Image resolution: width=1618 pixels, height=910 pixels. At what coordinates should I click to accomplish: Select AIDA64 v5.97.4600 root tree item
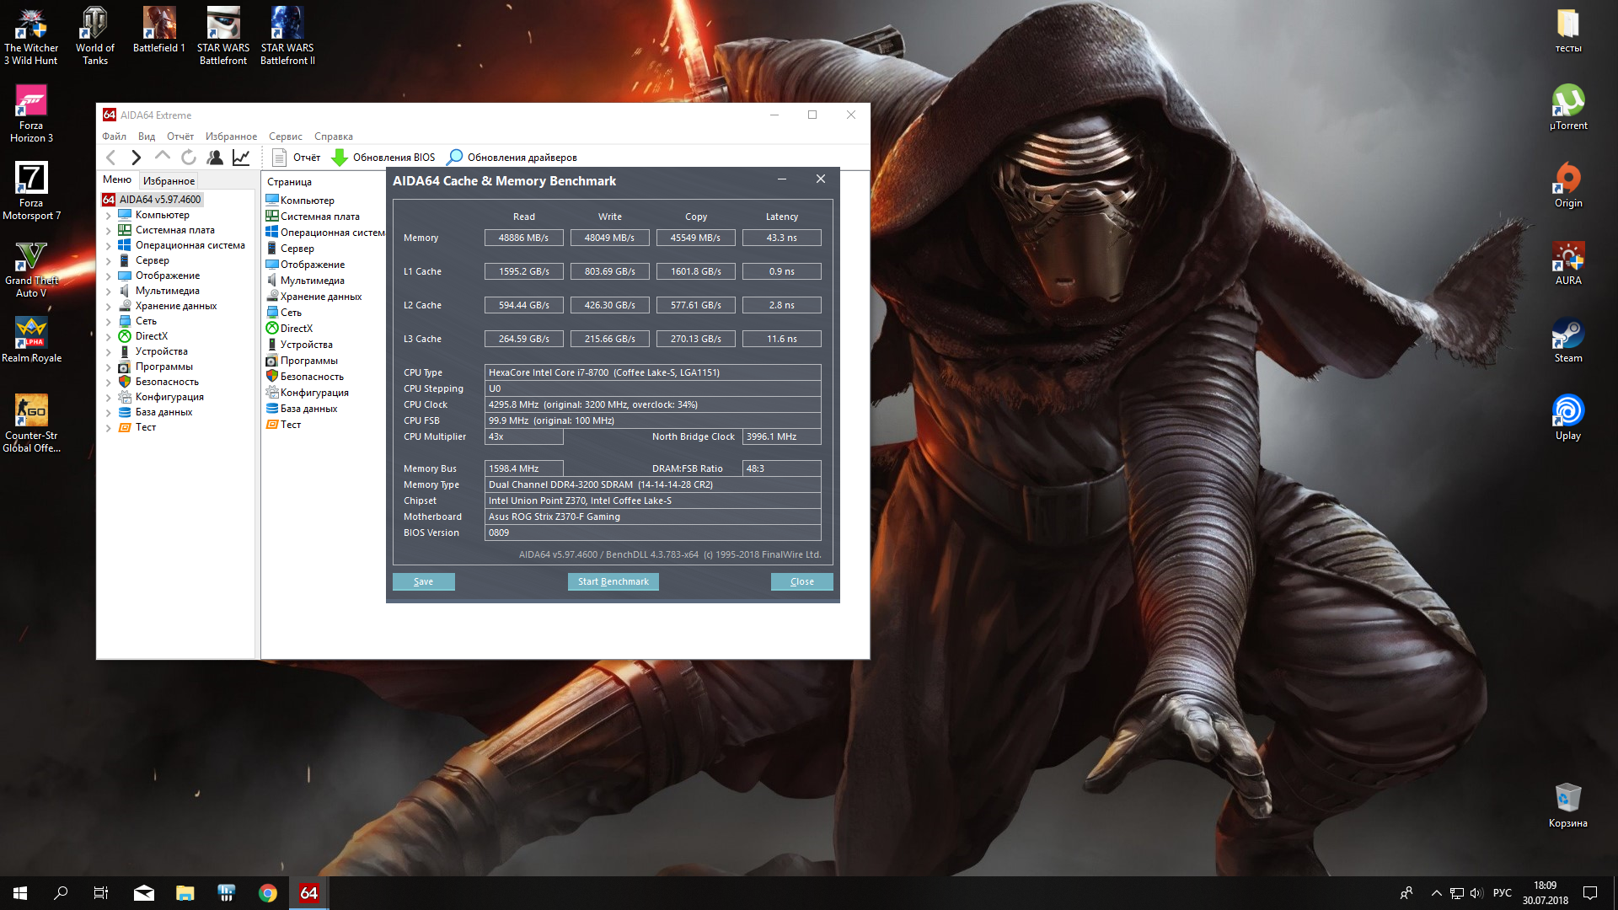(x=160, y=200)
